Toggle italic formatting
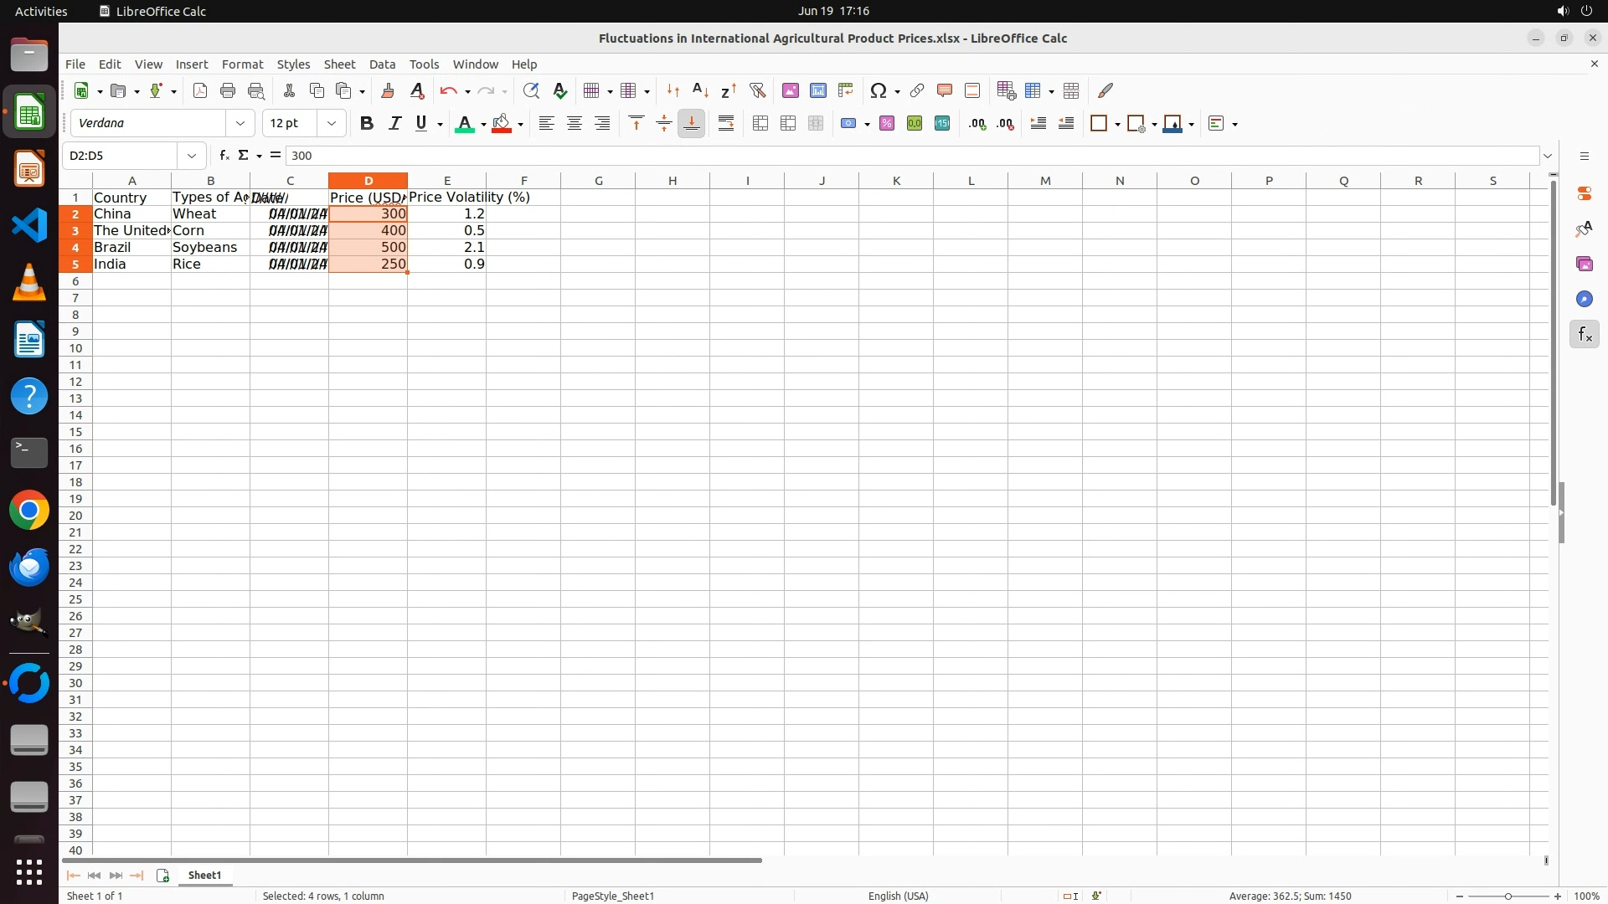Viewport: 1608px width, 904px height. point(394,124)
